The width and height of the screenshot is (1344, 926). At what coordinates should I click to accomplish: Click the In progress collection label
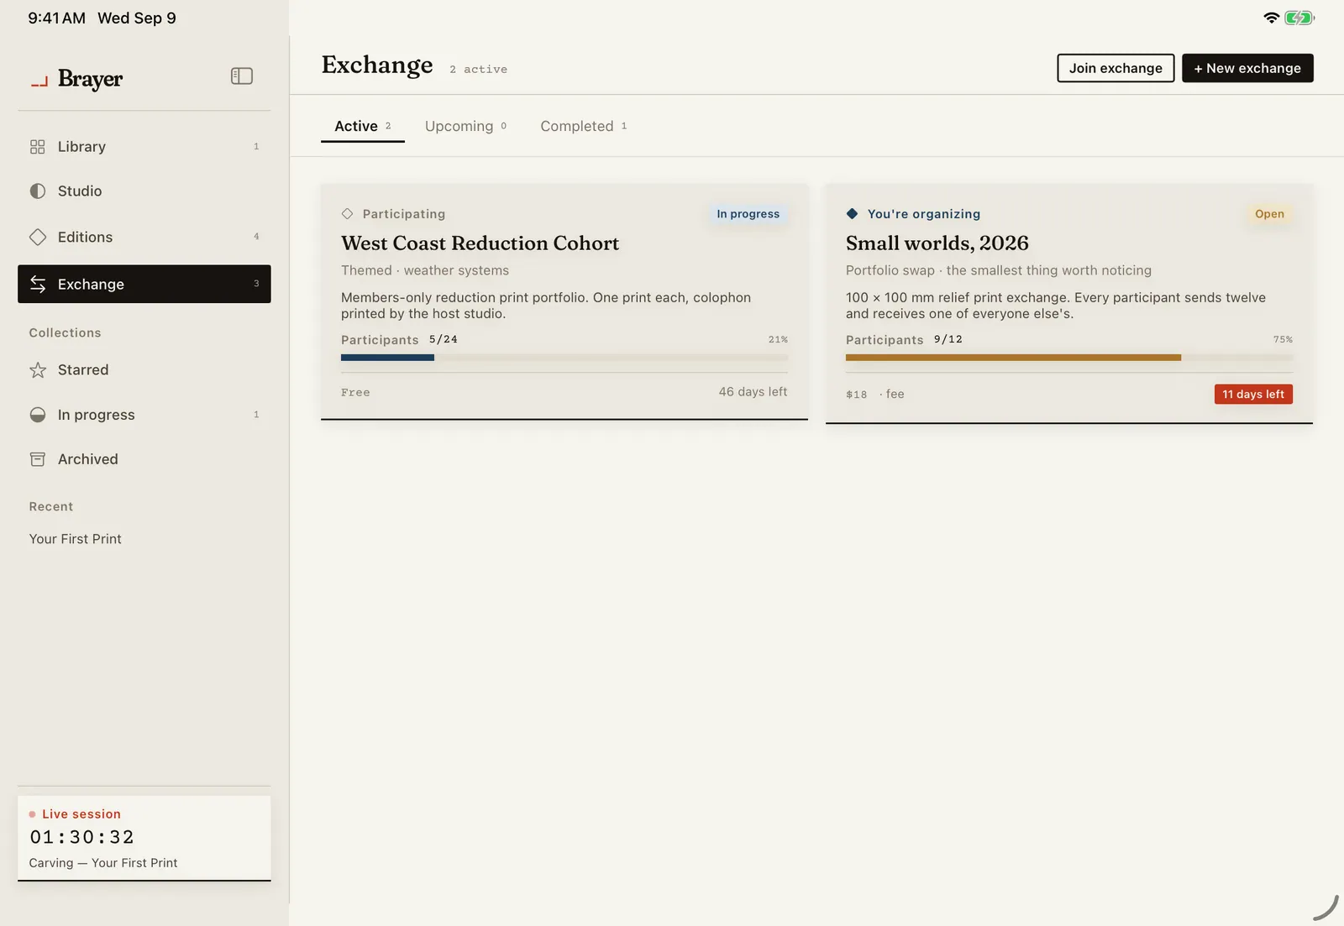click(x=97, y=415)
